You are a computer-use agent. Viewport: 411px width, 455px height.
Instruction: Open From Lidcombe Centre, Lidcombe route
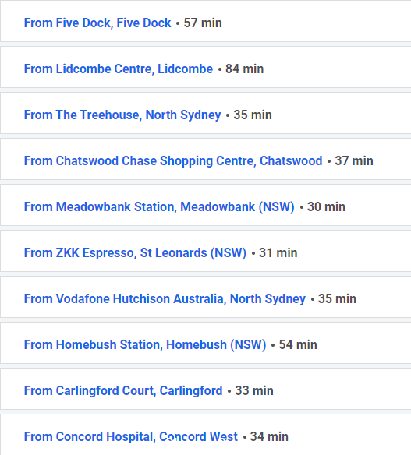pos(119,69)
